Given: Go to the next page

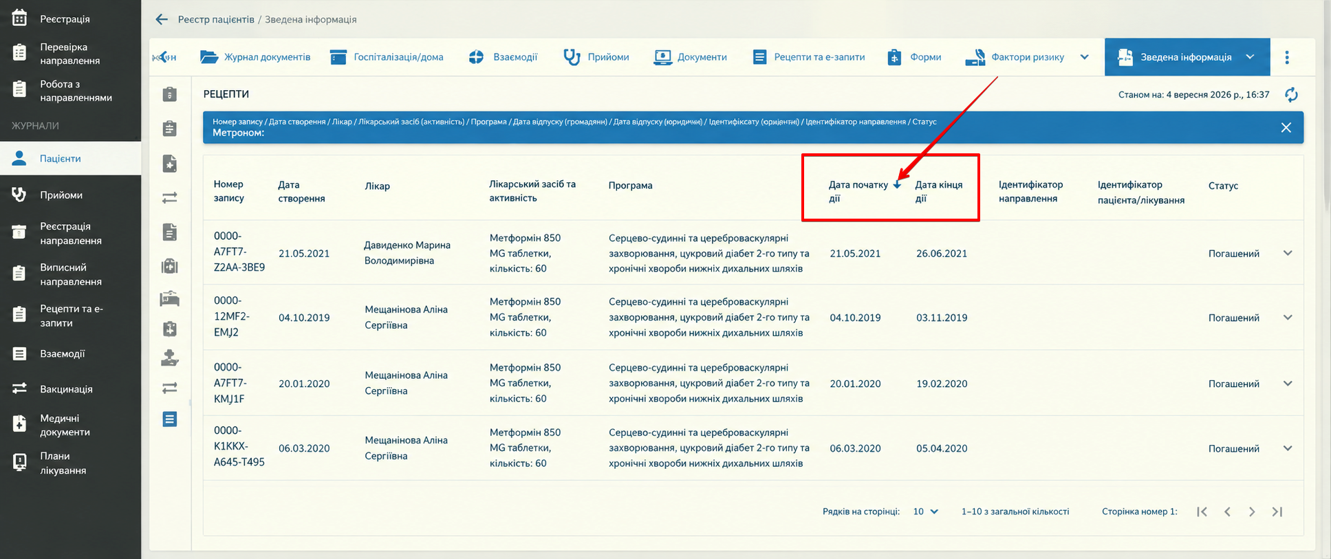Looking at the screenshot, I should 1252,512.
